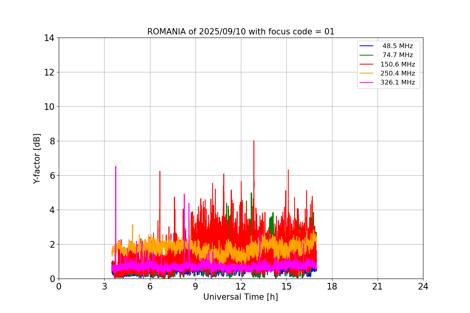Click the y-axis tick label 14
Image resolution: width=470 pixels, height=313 pixels.
[49, 38]
